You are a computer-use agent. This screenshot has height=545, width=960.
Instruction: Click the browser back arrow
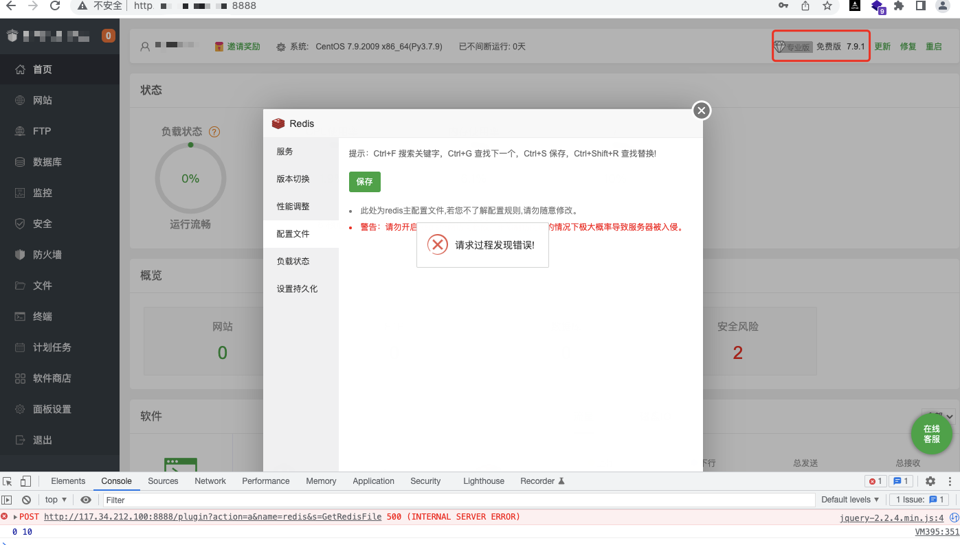coord(11,5)
